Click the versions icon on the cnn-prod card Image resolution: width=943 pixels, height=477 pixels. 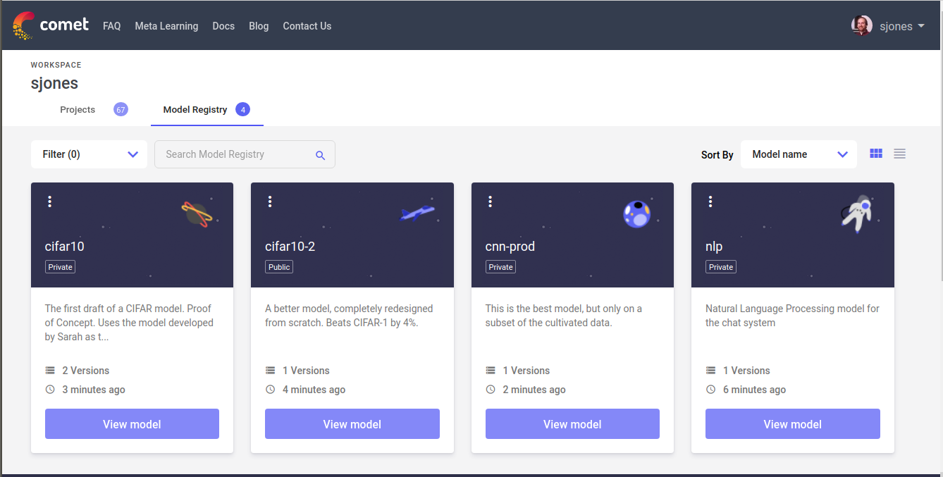click(x=490, y=370)
